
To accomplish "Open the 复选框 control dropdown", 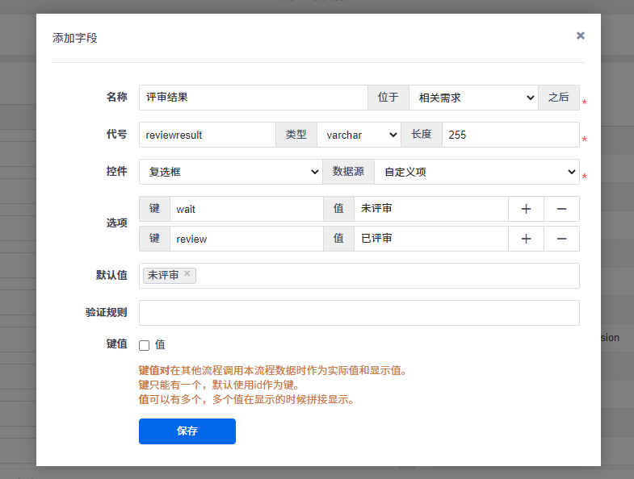I will [231, 172].
